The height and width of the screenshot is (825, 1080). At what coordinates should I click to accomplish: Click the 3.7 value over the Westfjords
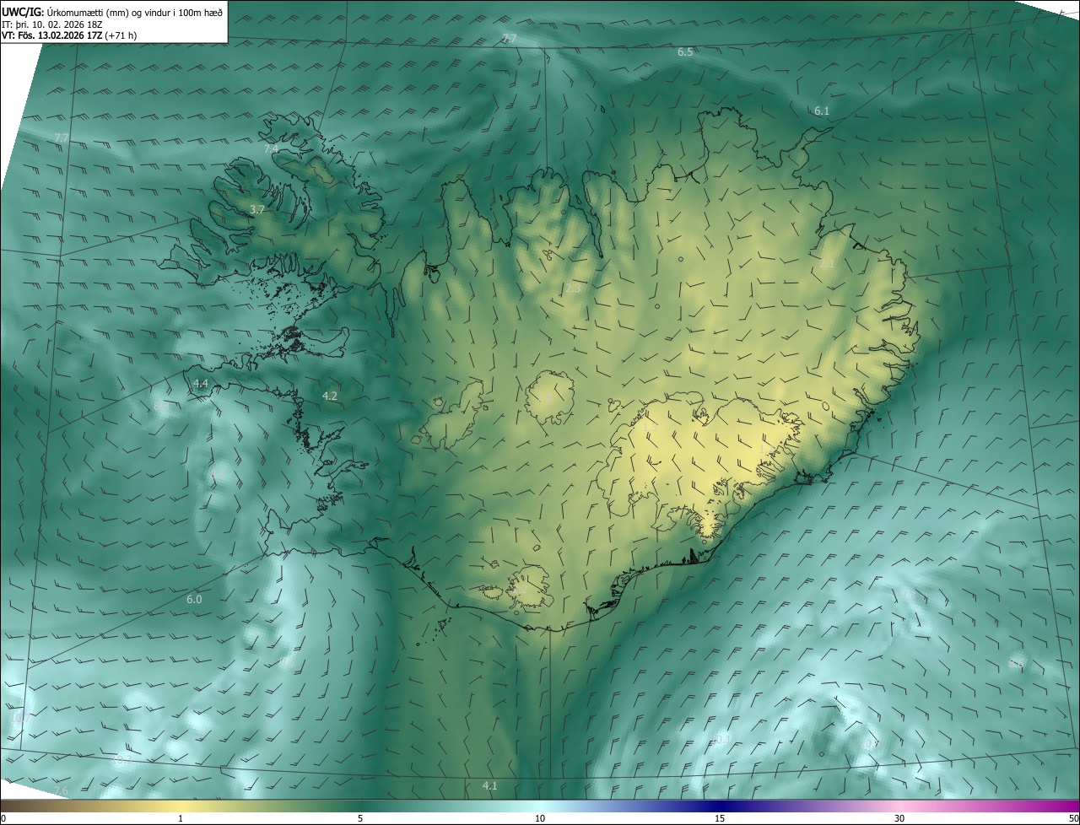258,209
